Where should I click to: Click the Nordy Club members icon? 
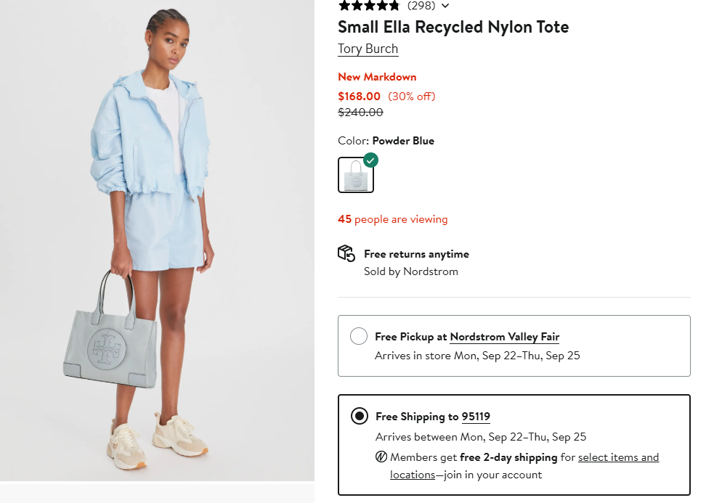381,457
